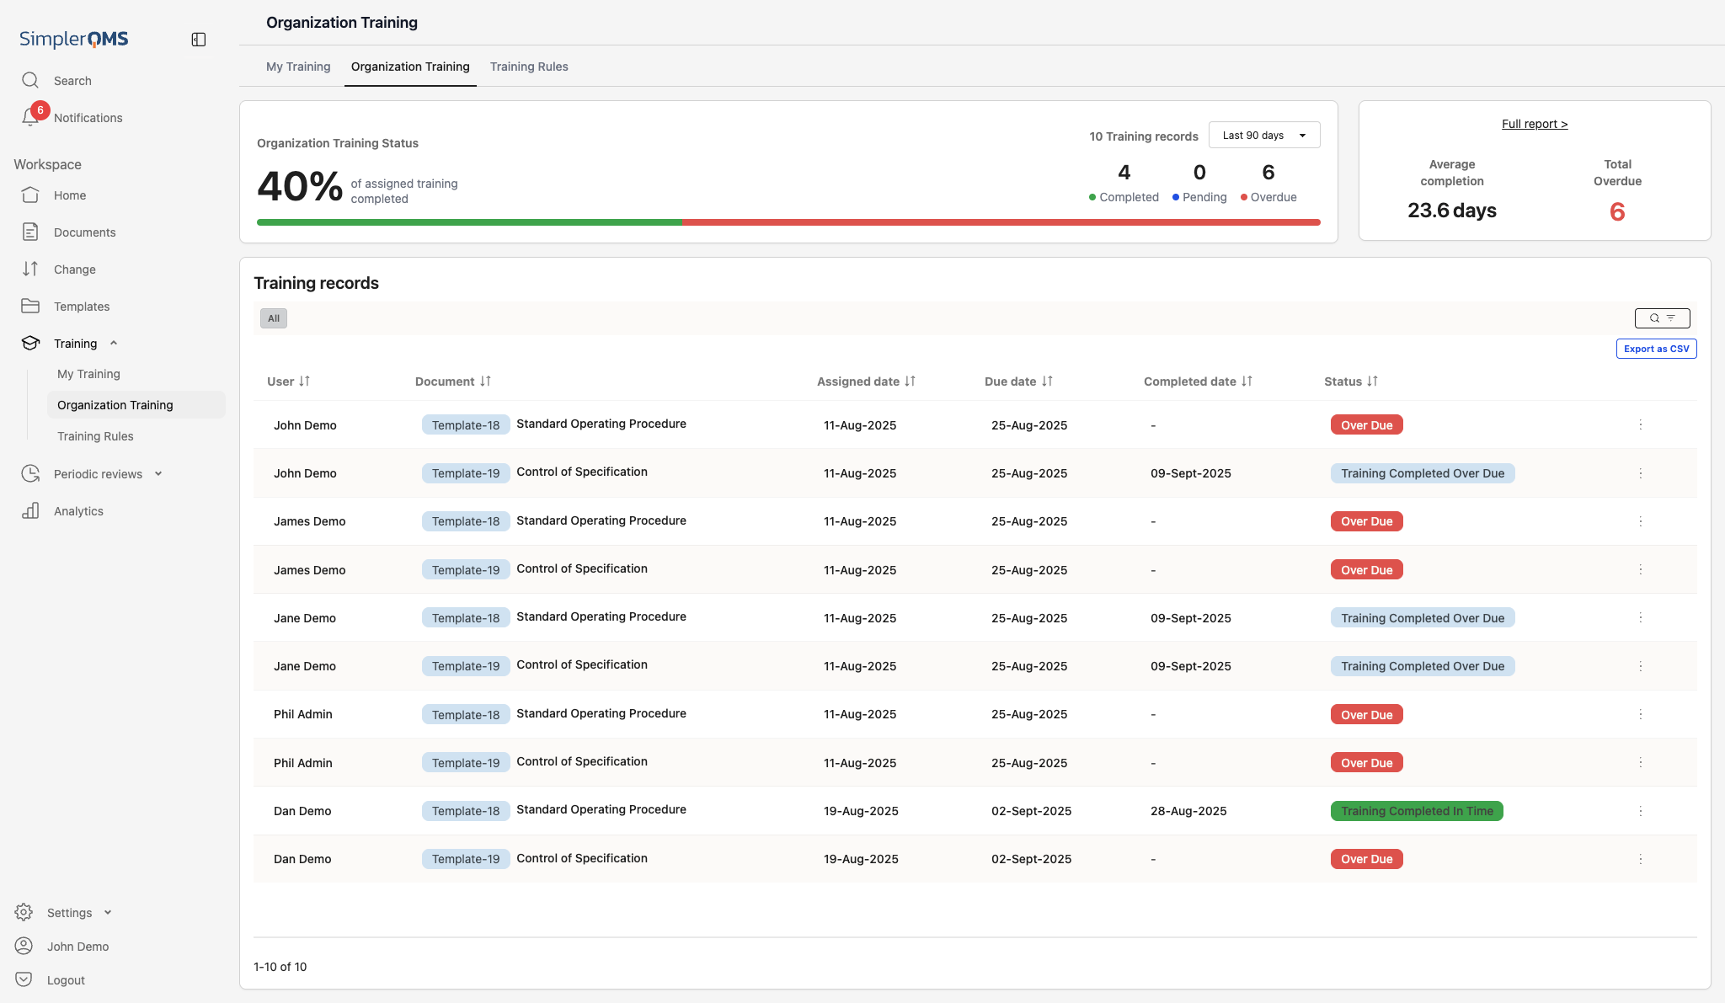Collapse the sidebar panel icon
This screenshot has height=1003, width=1725.
point(199,40)
